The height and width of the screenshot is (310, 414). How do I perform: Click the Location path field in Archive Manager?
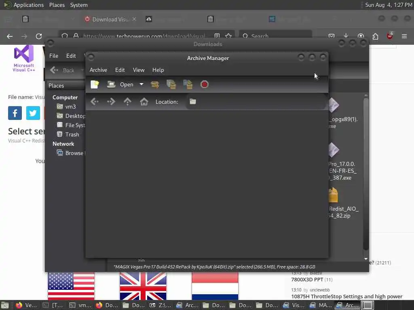tap(256, 101)
